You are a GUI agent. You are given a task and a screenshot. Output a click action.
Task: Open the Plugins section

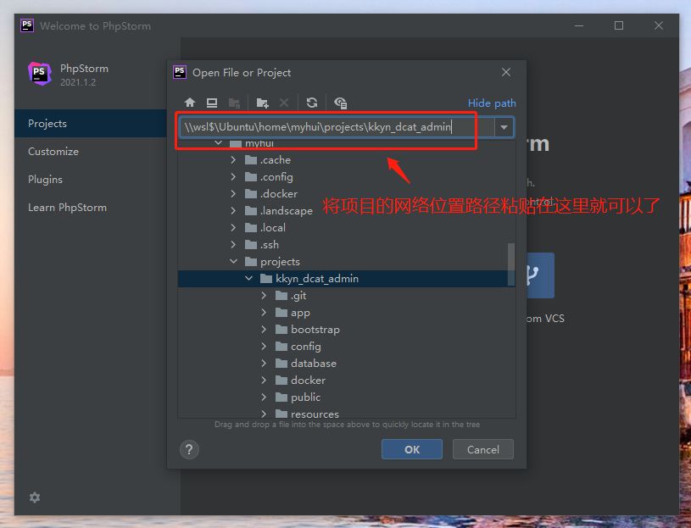(46, 180)
